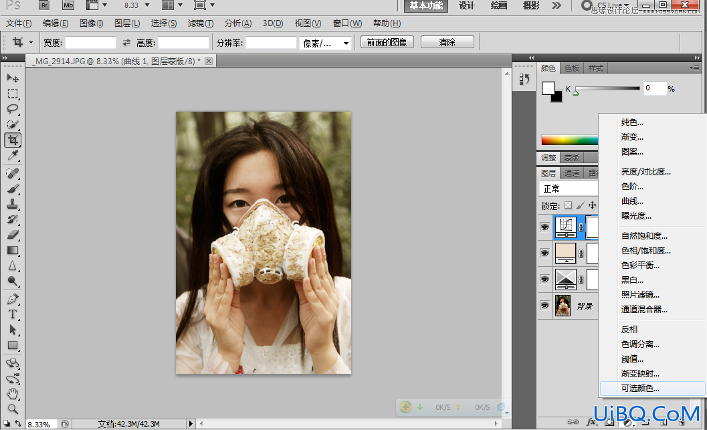The image size is (707, 430).
Task: Switch to the 色板 tab
Action: tap(572, 68)
